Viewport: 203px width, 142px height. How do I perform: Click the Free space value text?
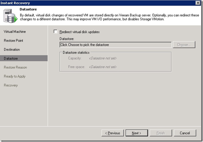103,67
